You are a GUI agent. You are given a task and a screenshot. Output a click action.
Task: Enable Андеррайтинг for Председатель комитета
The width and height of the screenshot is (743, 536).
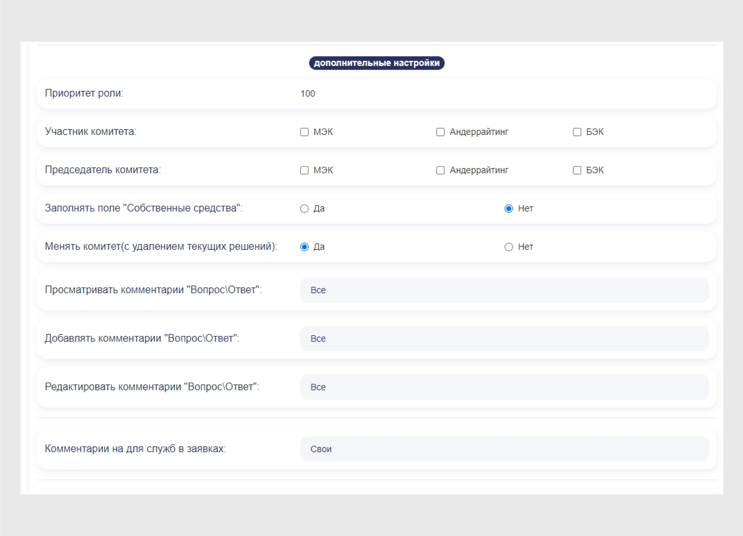tap(440, 170)
